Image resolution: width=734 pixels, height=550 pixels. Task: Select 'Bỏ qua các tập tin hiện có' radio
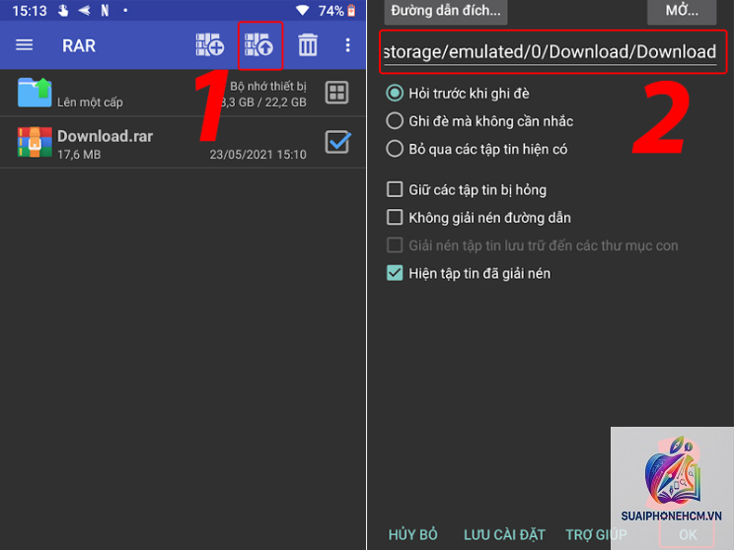[x=477, y=149]
